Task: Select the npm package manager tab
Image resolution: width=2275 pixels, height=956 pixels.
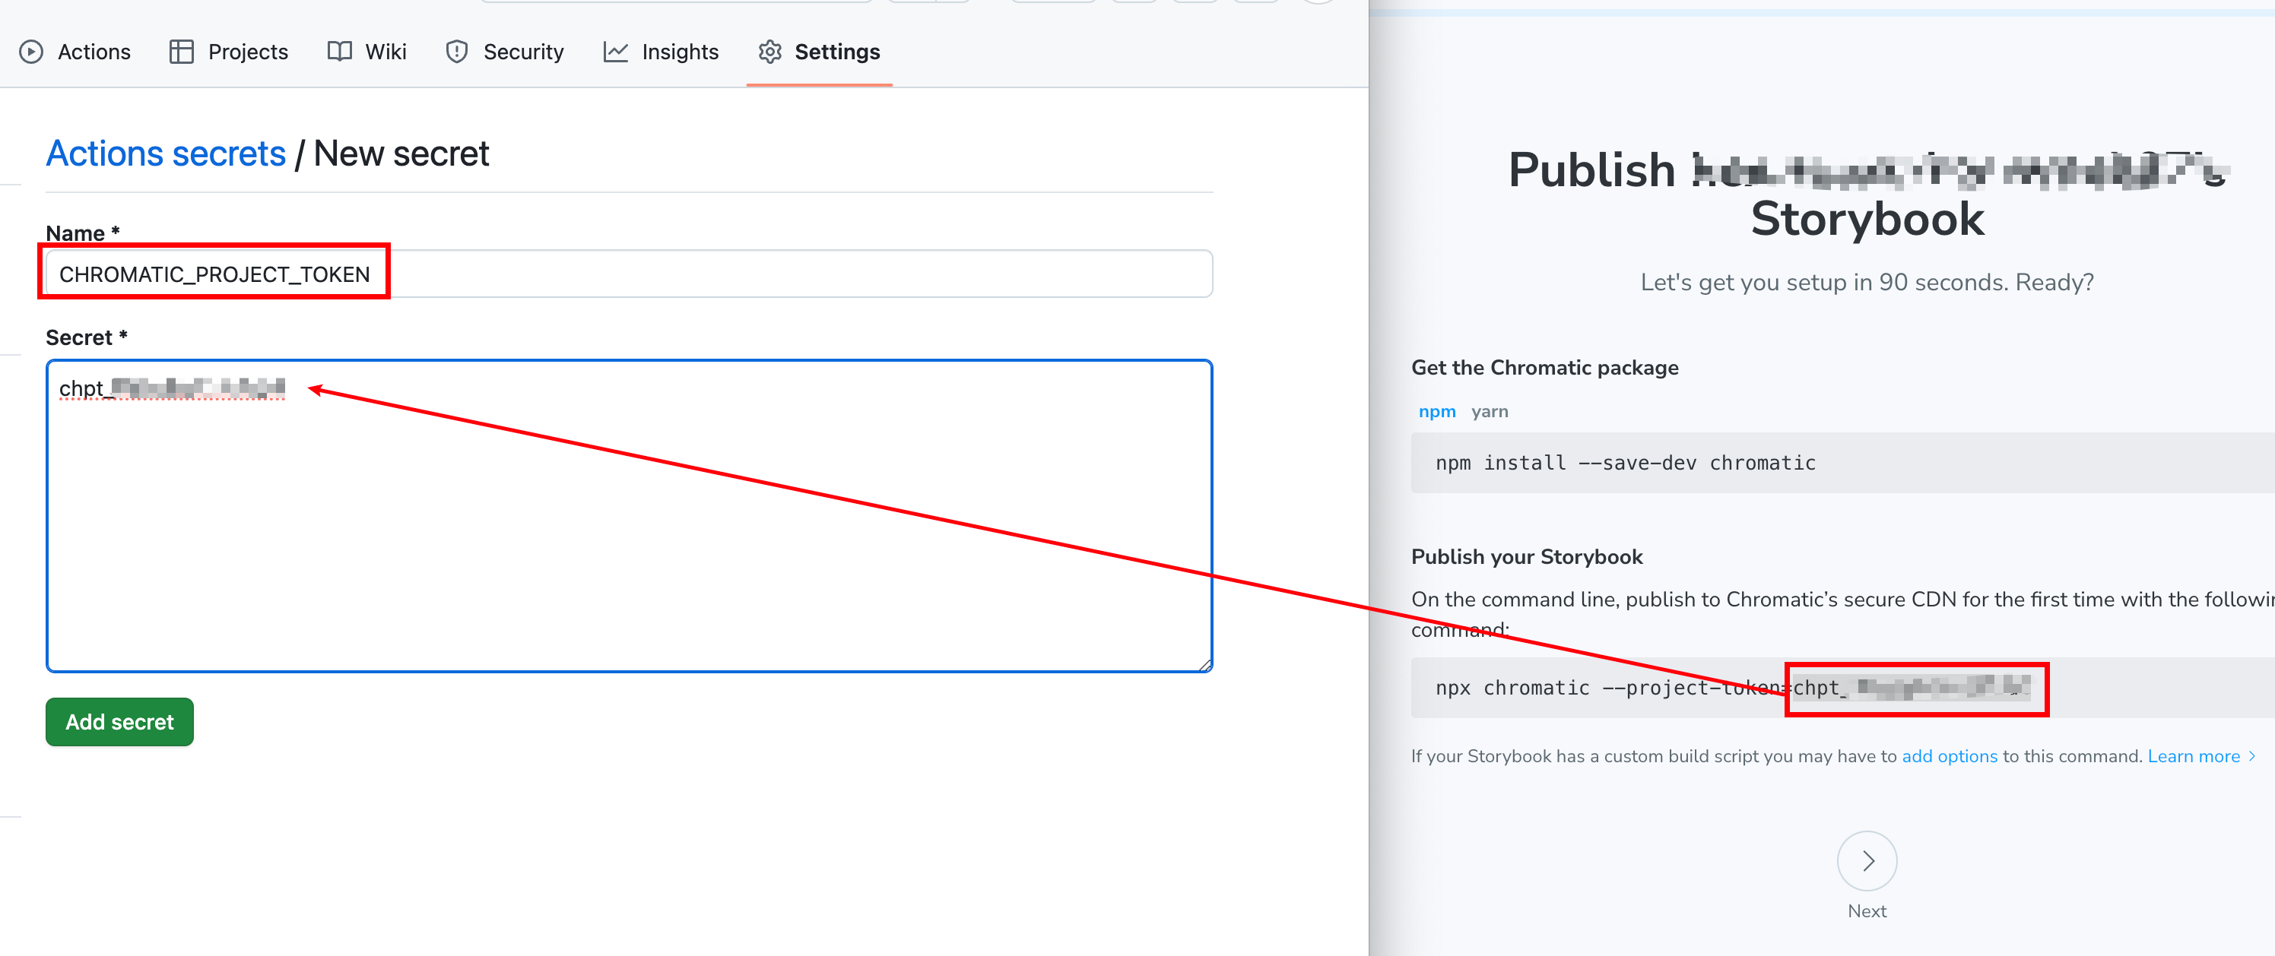Action: (1437, 411)
